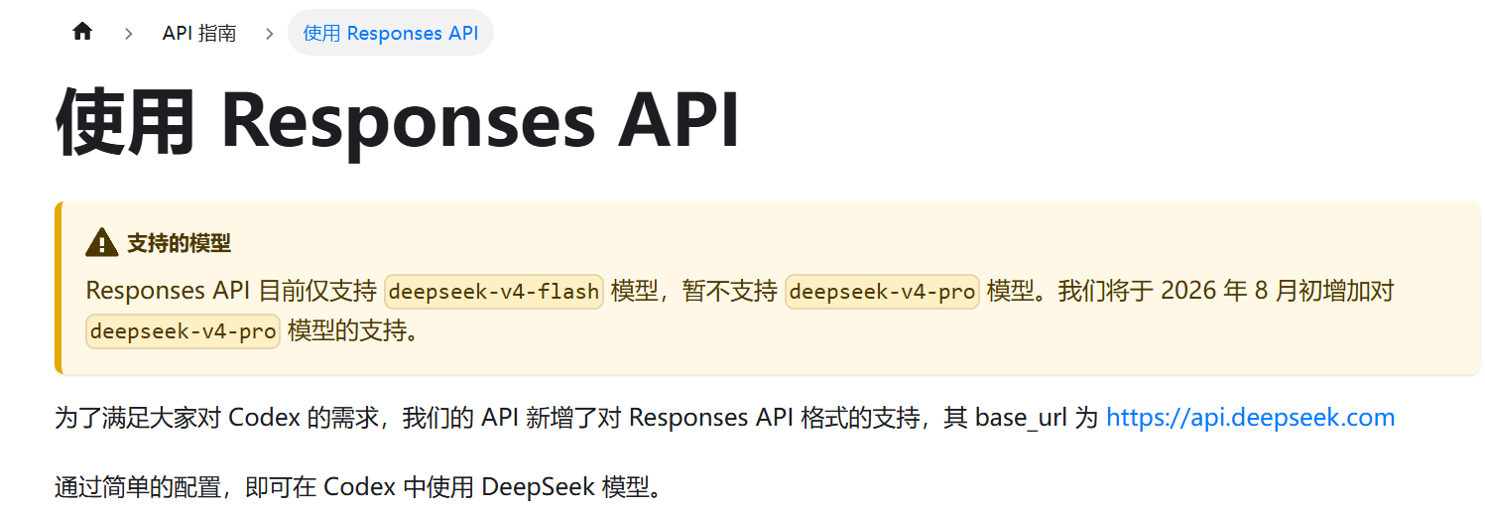
Task: Open the home icon in the breadcrumb
Action: point(82,32)
